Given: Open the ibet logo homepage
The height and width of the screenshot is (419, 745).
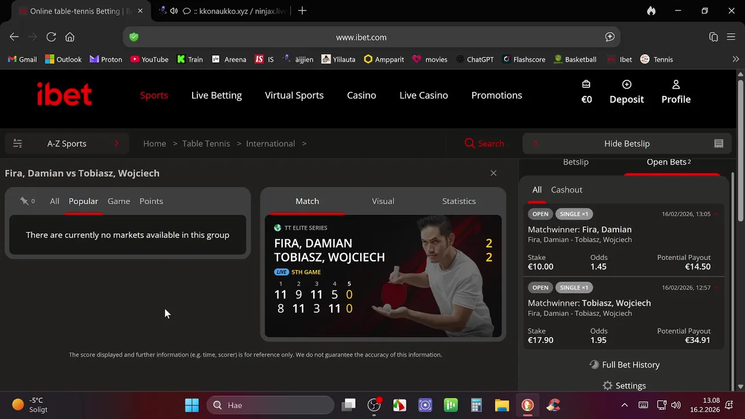Looking at the screenshot, I should pos(65,95).
